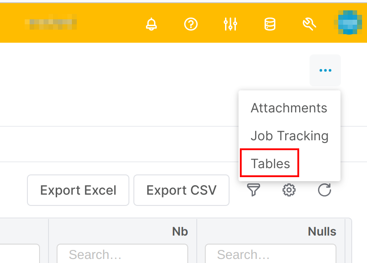Screen dimensions: 367x263
Task: Toggle the three-dots more options menu
Action: coord(325,71)
